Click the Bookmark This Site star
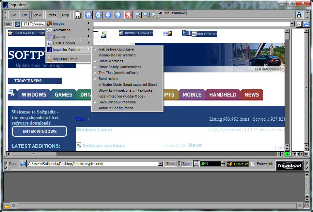Screen dimensions: 313x212 pyautogui.click(x=10, y=33)
